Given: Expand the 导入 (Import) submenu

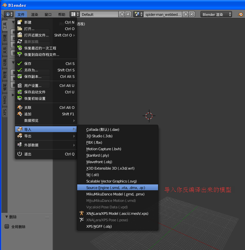Looking at the screenshot, I should click(46, 129).
